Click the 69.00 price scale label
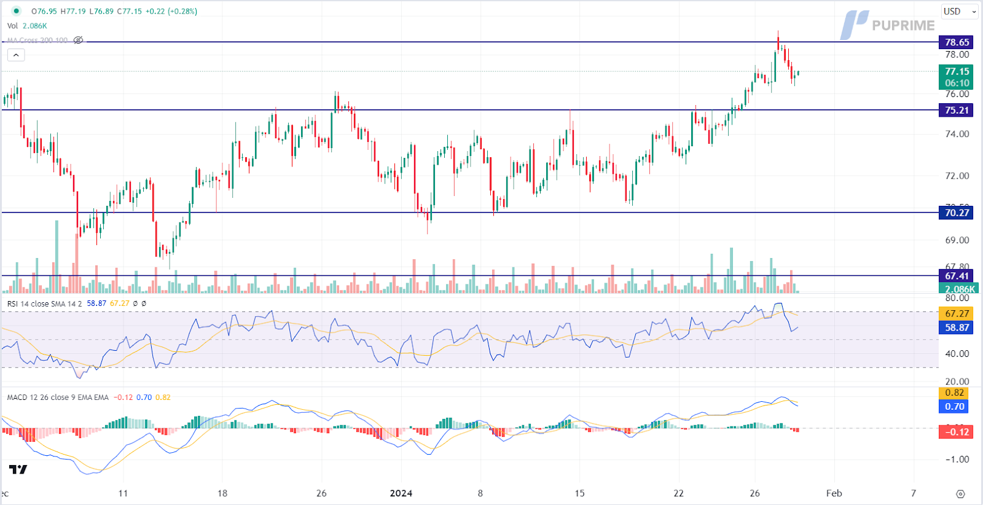Image resolution: width=983 pixels, height=505 pixels. [x=957, y=240]
